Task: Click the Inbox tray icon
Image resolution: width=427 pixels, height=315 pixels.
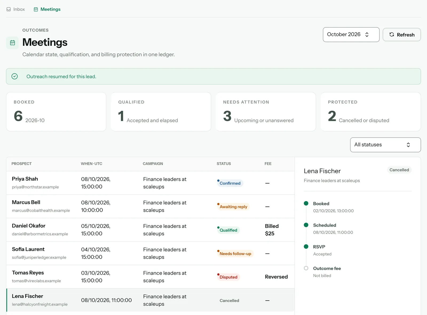Action: (x=9, y=9)
